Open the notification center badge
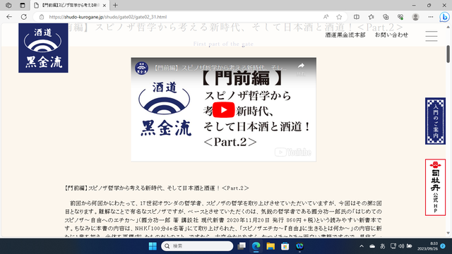 tap(443, 246)
